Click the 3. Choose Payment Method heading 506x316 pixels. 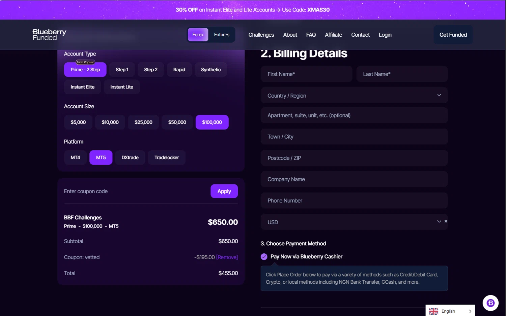click(293, 244)
